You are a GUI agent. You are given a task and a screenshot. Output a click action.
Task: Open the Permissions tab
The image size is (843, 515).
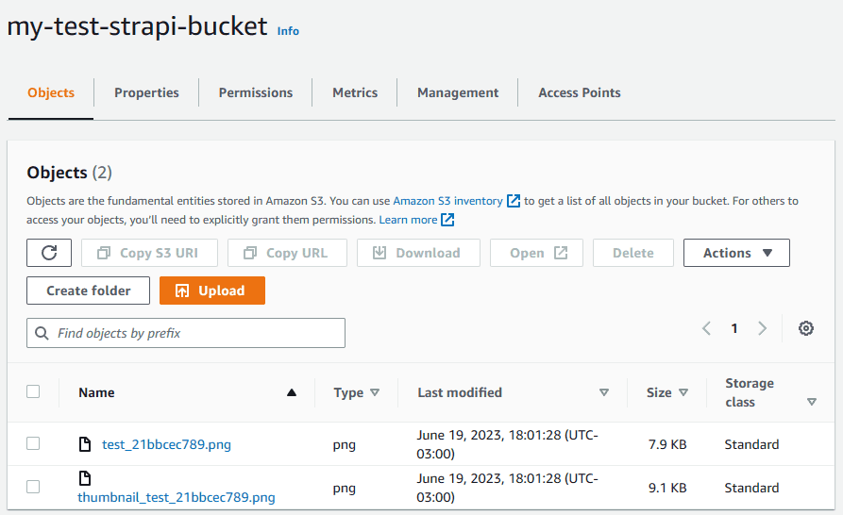pyautogui.click(x=256, y=92)
